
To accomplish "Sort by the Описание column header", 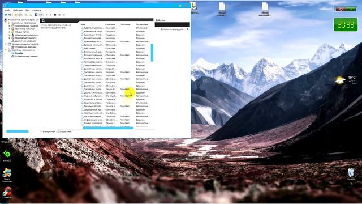I will click(110, 24).
